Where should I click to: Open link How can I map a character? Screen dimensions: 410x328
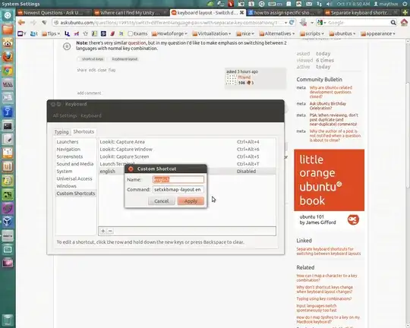[x=326, y=278]
